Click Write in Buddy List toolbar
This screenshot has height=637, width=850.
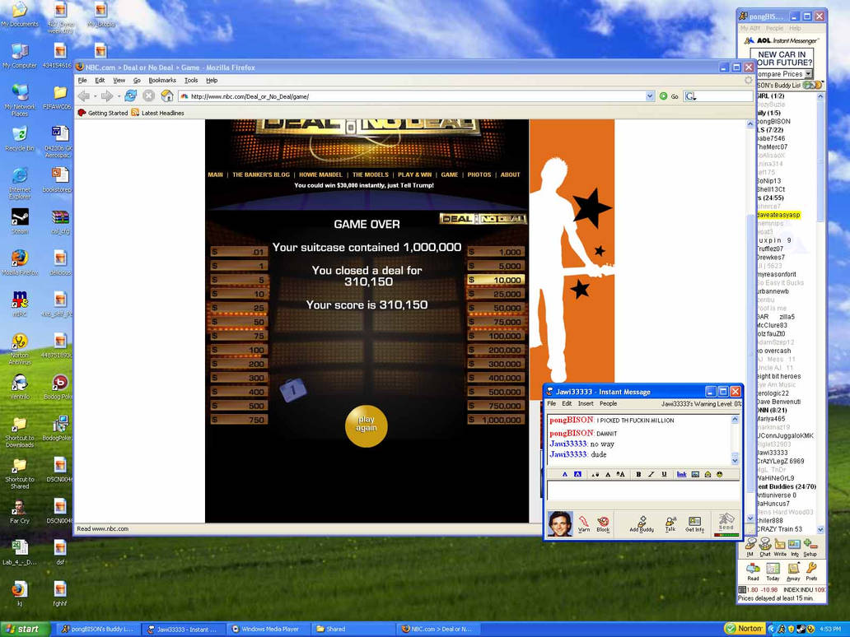pyautogui.click(x=780, y=546)
